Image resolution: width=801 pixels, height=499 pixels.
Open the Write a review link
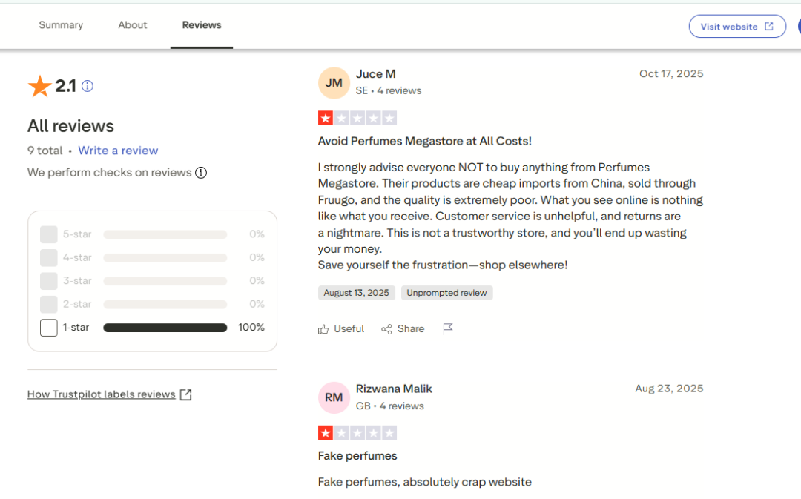point(118,151)
